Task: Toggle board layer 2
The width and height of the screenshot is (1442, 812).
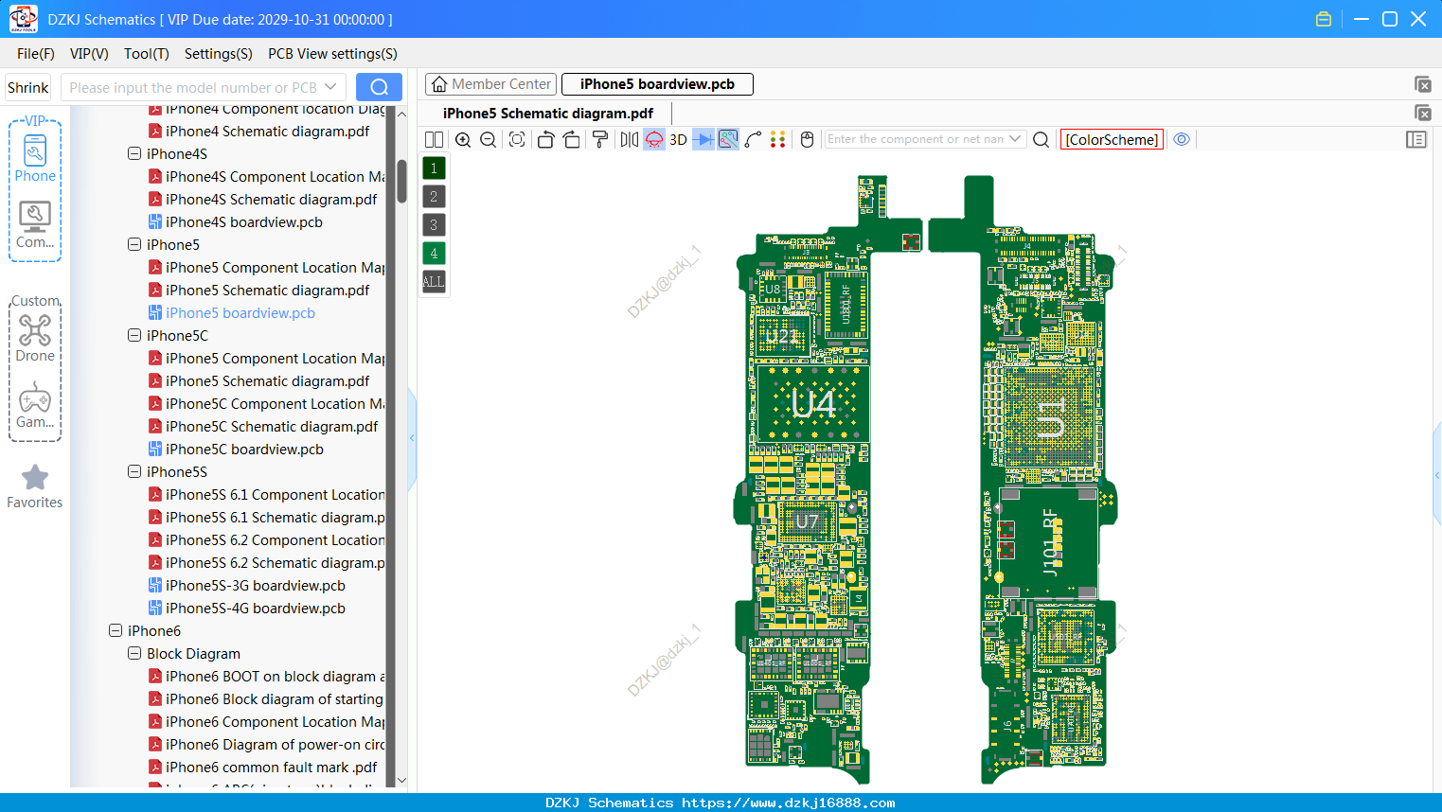Action: pyautogui.click(x=434, y=197)
